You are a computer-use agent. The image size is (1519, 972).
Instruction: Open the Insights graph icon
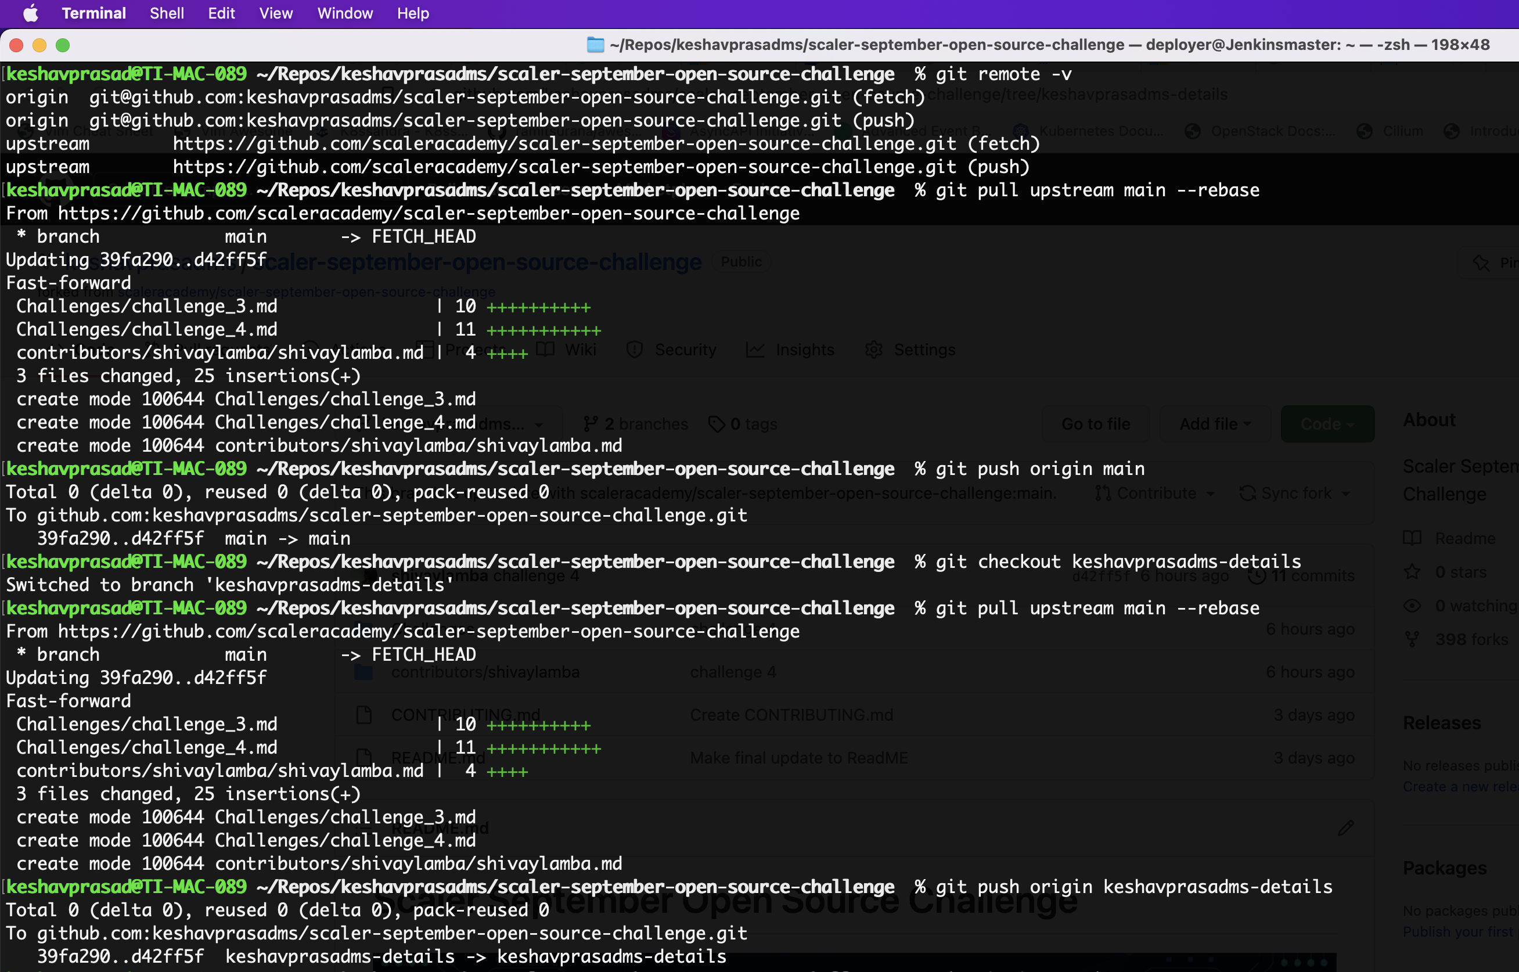coord(755,349)
